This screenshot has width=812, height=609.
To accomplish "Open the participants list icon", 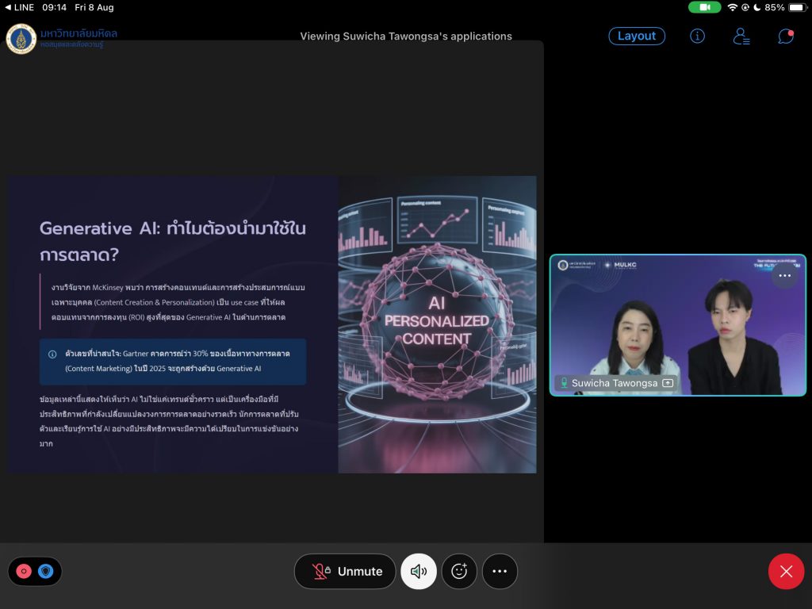I will (x=741, y=36).
